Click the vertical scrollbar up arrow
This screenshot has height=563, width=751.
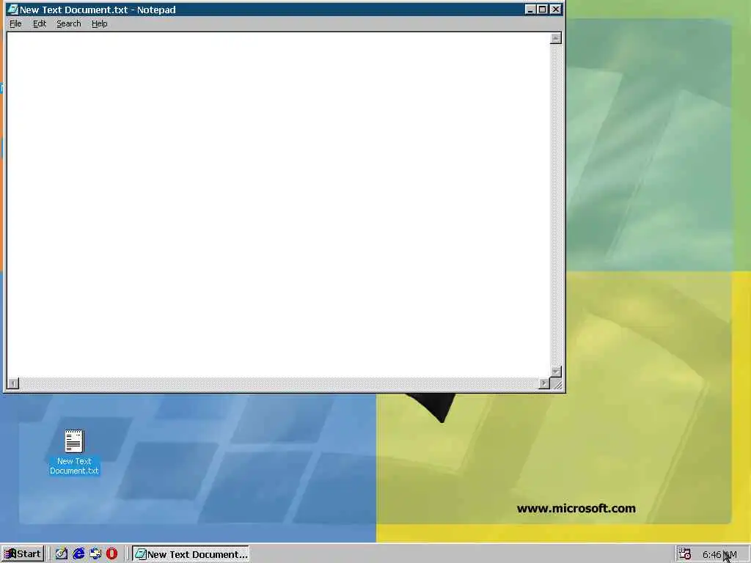(556, 38)
